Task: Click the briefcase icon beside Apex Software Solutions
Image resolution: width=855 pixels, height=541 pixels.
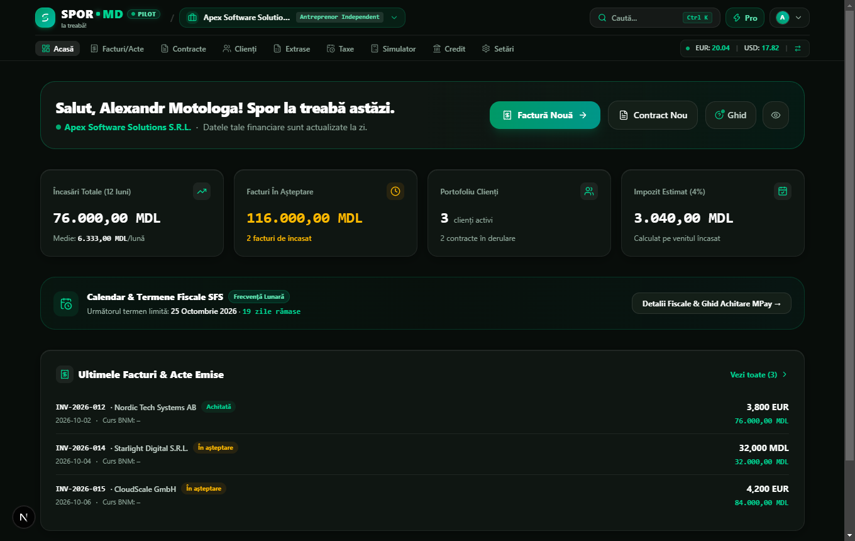Action: pyautogui.click(x=192, y=18)
